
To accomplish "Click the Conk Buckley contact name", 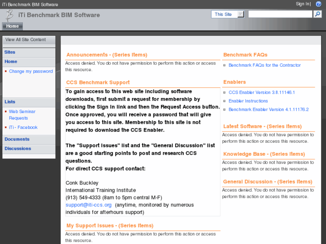I will tap(82, 183).
